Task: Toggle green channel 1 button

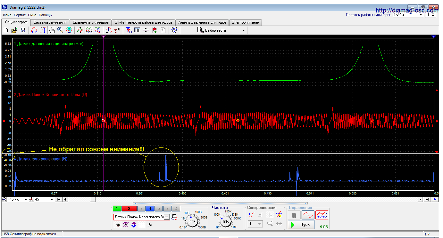Action: 117,209
